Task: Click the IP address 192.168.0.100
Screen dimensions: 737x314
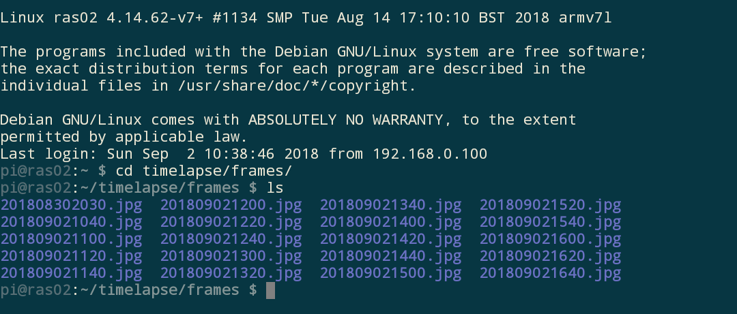Action: click(431, 154)
